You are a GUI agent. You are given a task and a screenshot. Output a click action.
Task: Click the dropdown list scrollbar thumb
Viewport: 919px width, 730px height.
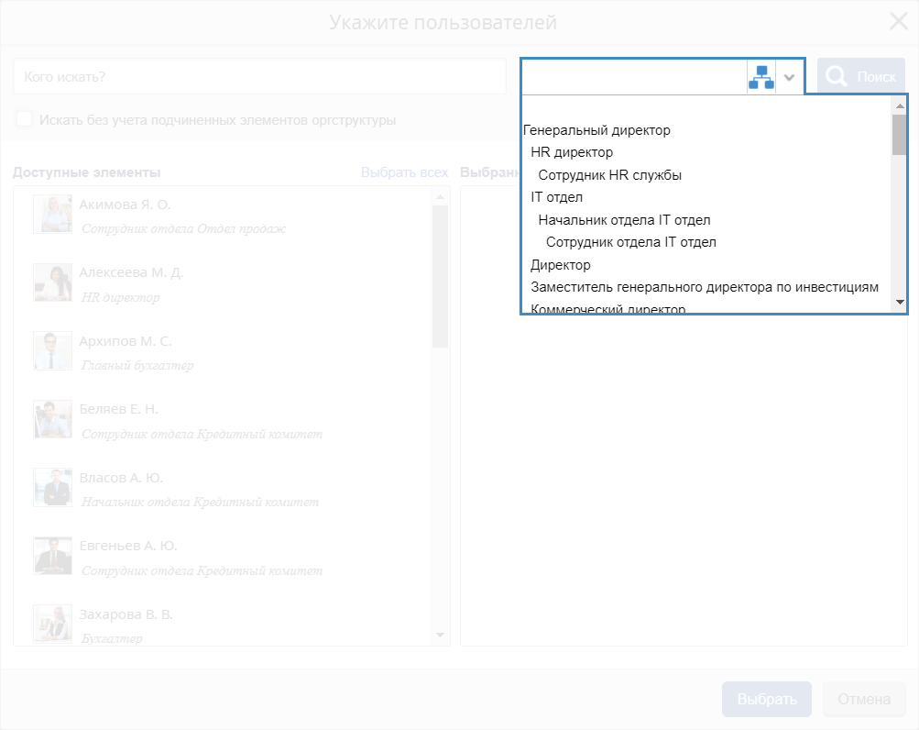coord(899,135)
